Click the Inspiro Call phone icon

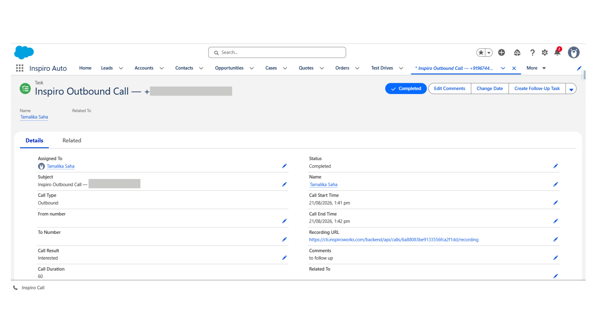coord(15,288)
